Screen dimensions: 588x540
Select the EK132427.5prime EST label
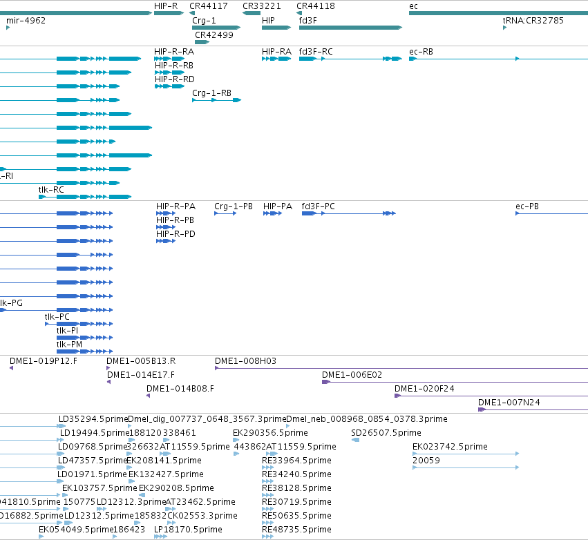(x=166, y=474)
